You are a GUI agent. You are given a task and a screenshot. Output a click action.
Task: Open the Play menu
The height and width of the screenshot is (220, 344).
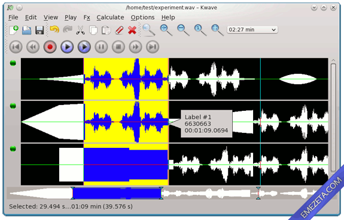(71, 17)
